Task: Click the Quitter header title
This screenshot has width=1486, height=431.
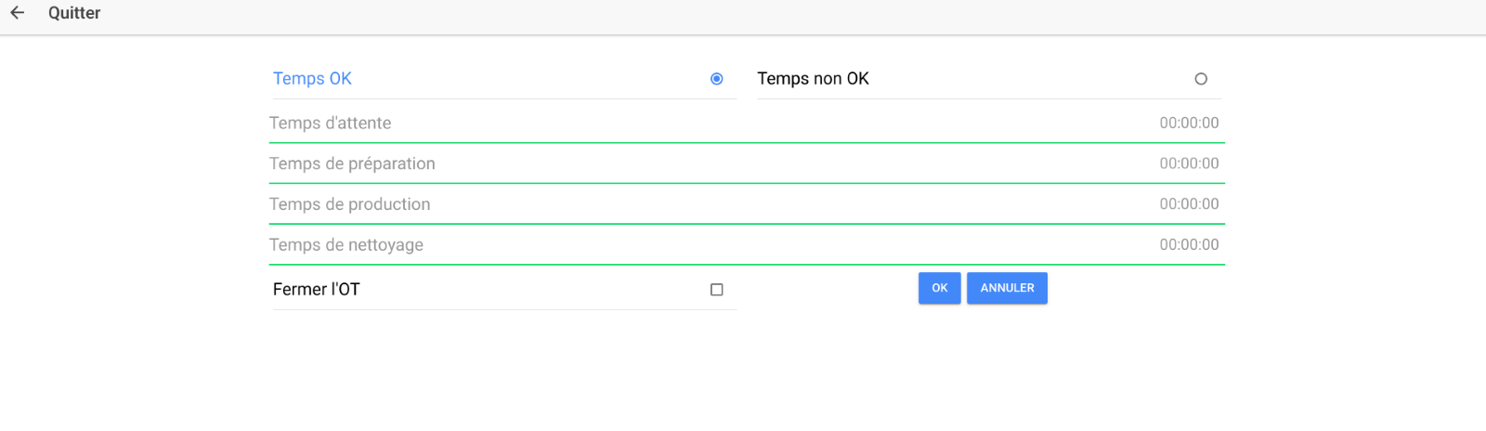Action: coord(74,13)
